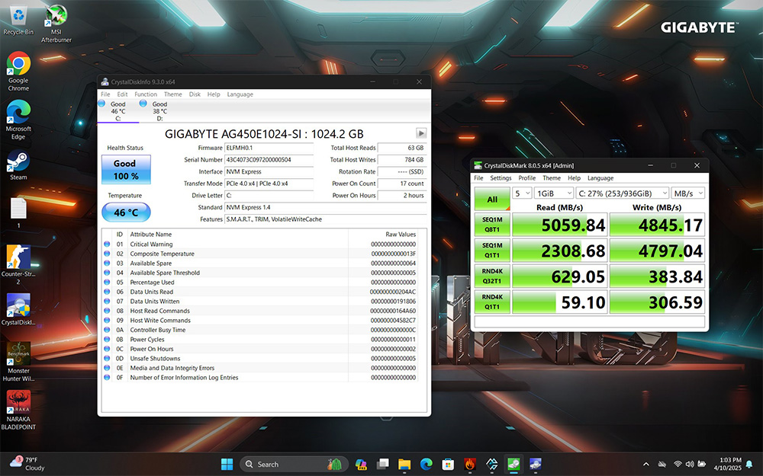Launch Counter-Strike 2 from the desktop shortcut

tap(18, 264)
